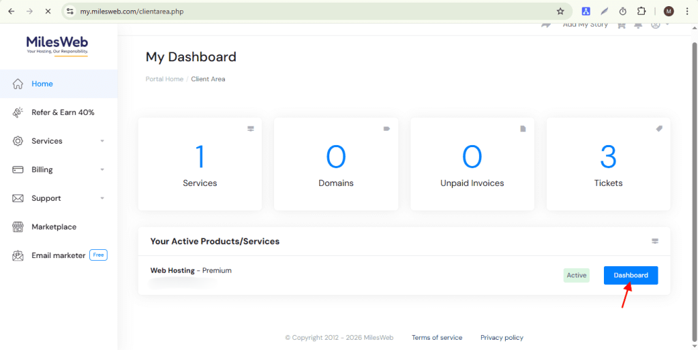Click the Email marketer envelope icon
Image resolution: width=698 pixels, height=350 pixels.
[x=18, y=255]
